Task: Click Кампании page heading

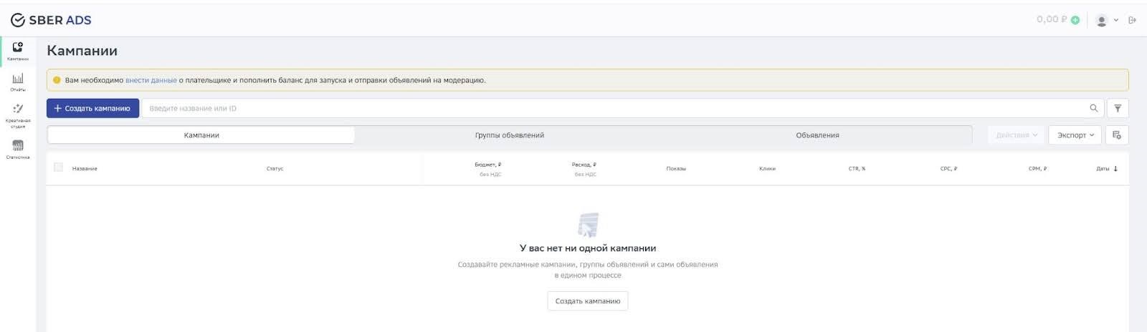Action: 82,51
